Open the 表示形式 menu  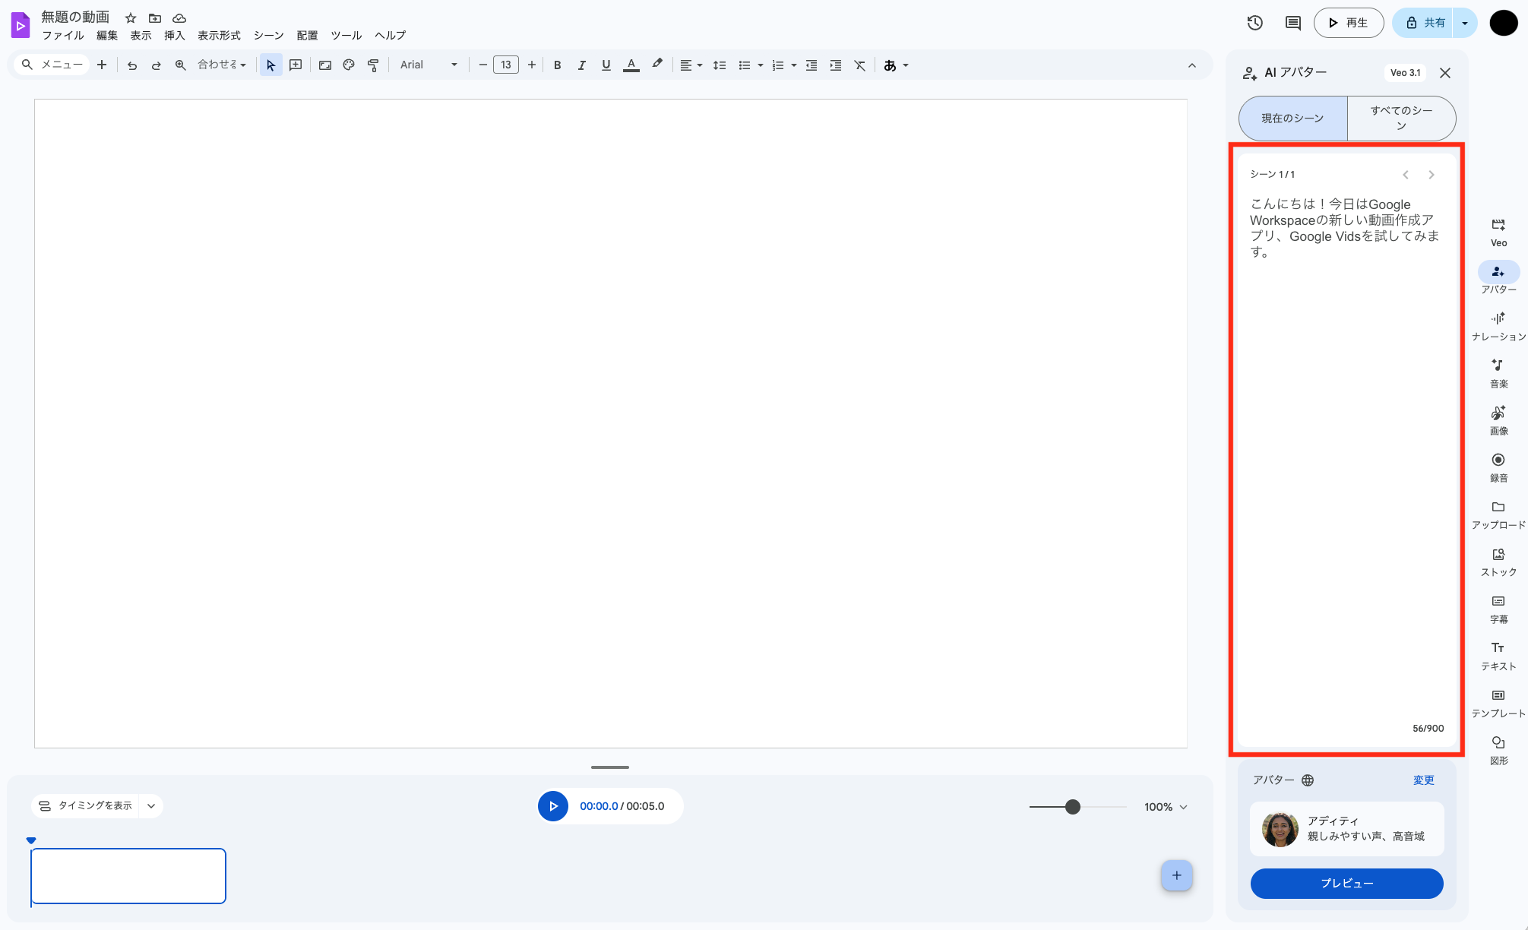tap(220, 36)
